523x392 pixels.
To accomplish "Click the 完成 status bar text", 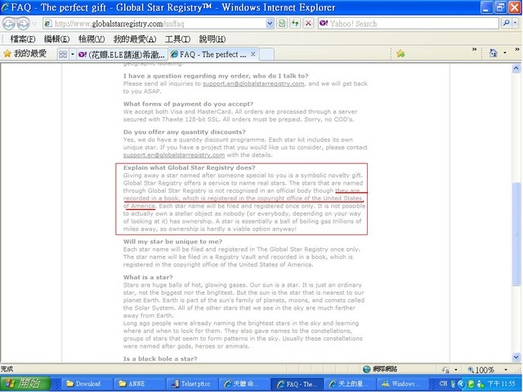I will (x=7, y=369).
